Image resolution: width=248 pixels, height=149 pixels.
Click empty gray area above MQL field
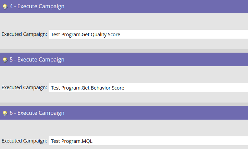[124, 128]
